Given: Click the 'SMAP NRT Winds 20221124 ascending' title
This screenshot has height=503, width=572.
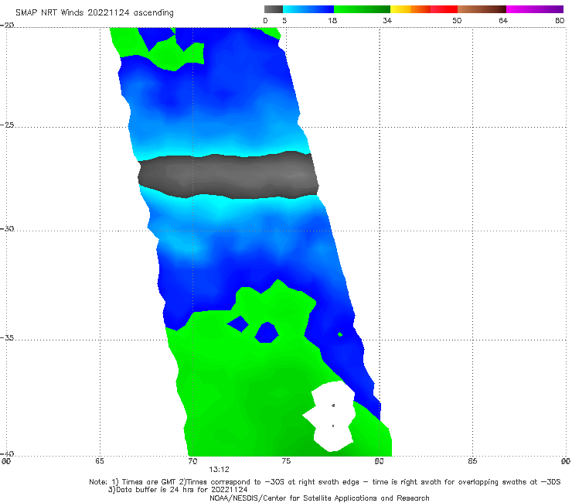Looking at the screenshot, I should (94, 13).
